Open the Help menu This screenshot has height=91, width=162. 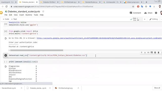42,15
